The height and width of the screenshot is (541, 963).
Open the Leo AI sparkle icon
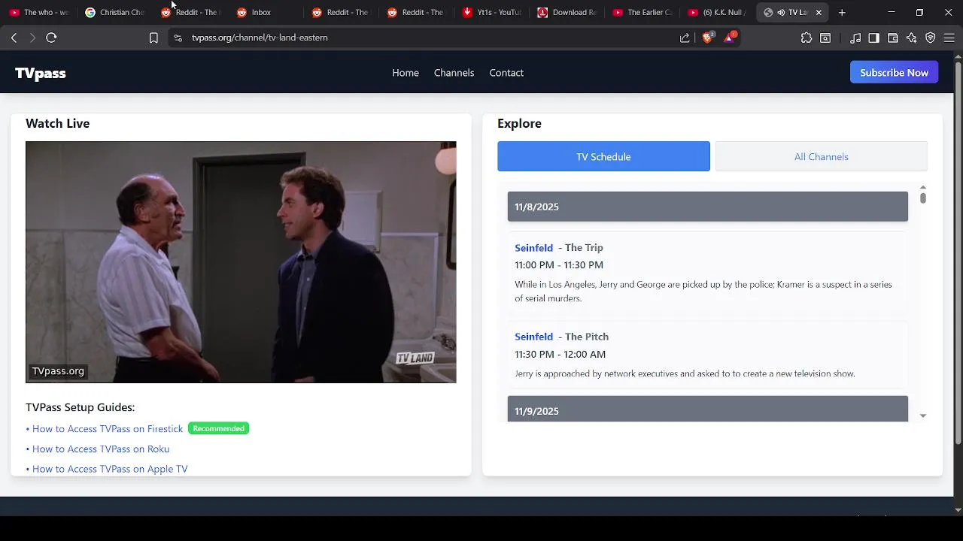coord(912,38)
